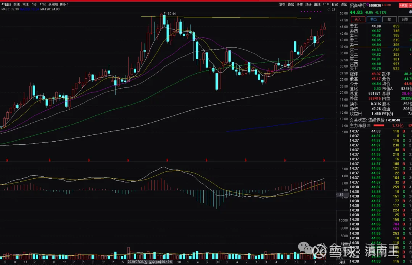Switch chart to 45日线 period

pos(6,5)
